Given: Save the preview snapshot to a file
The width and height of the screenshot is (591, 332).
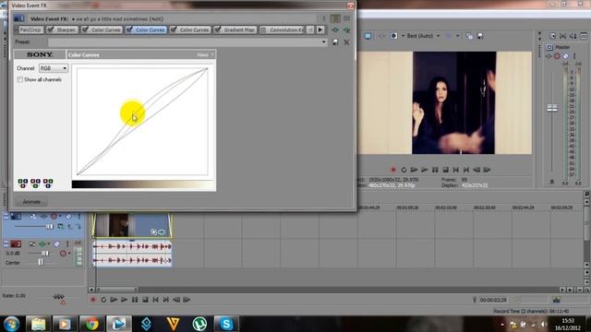Looking at the screenshot, I should pos(480,36).
